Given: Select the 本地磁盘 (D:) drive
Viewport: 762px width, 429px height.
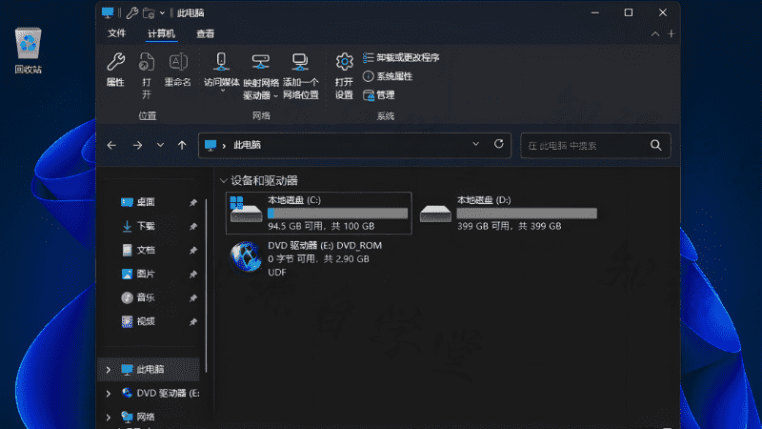Looking at the screenshot, I should pos(509,213).
